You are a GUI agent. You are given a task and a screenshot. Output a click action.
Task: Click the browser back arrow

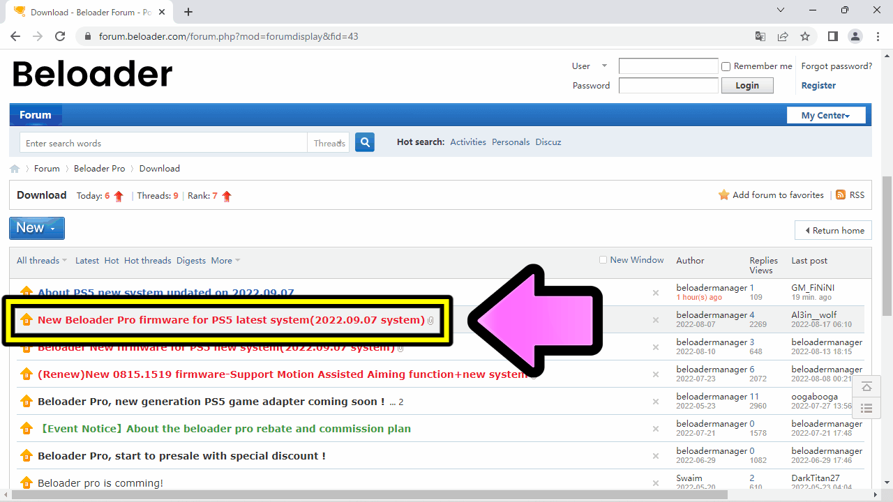tap(15, 36)
